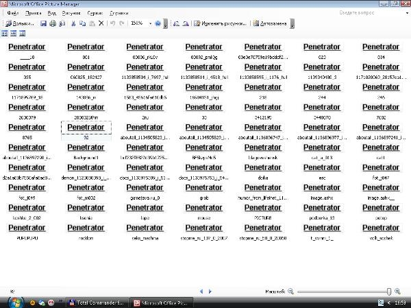Click the Undo arrow icon
411x308 pixels.
[113, 23]
